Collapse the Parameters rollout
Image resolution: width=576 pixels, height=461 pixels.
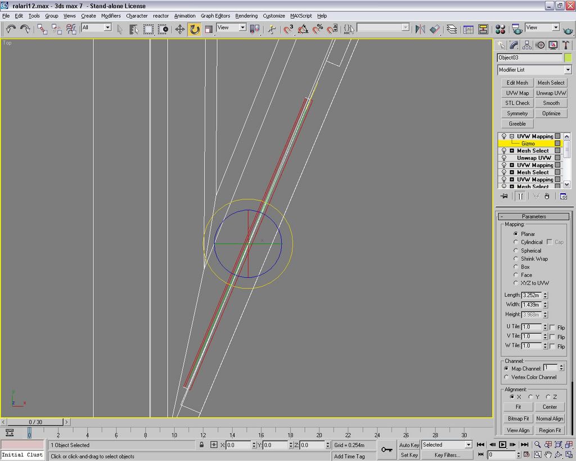coord(534,216)
